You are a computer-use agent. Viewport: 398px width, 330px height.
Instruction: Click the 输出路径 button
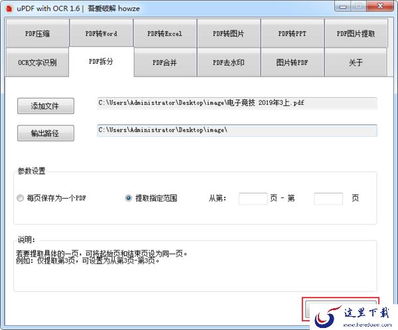[46, 133]
